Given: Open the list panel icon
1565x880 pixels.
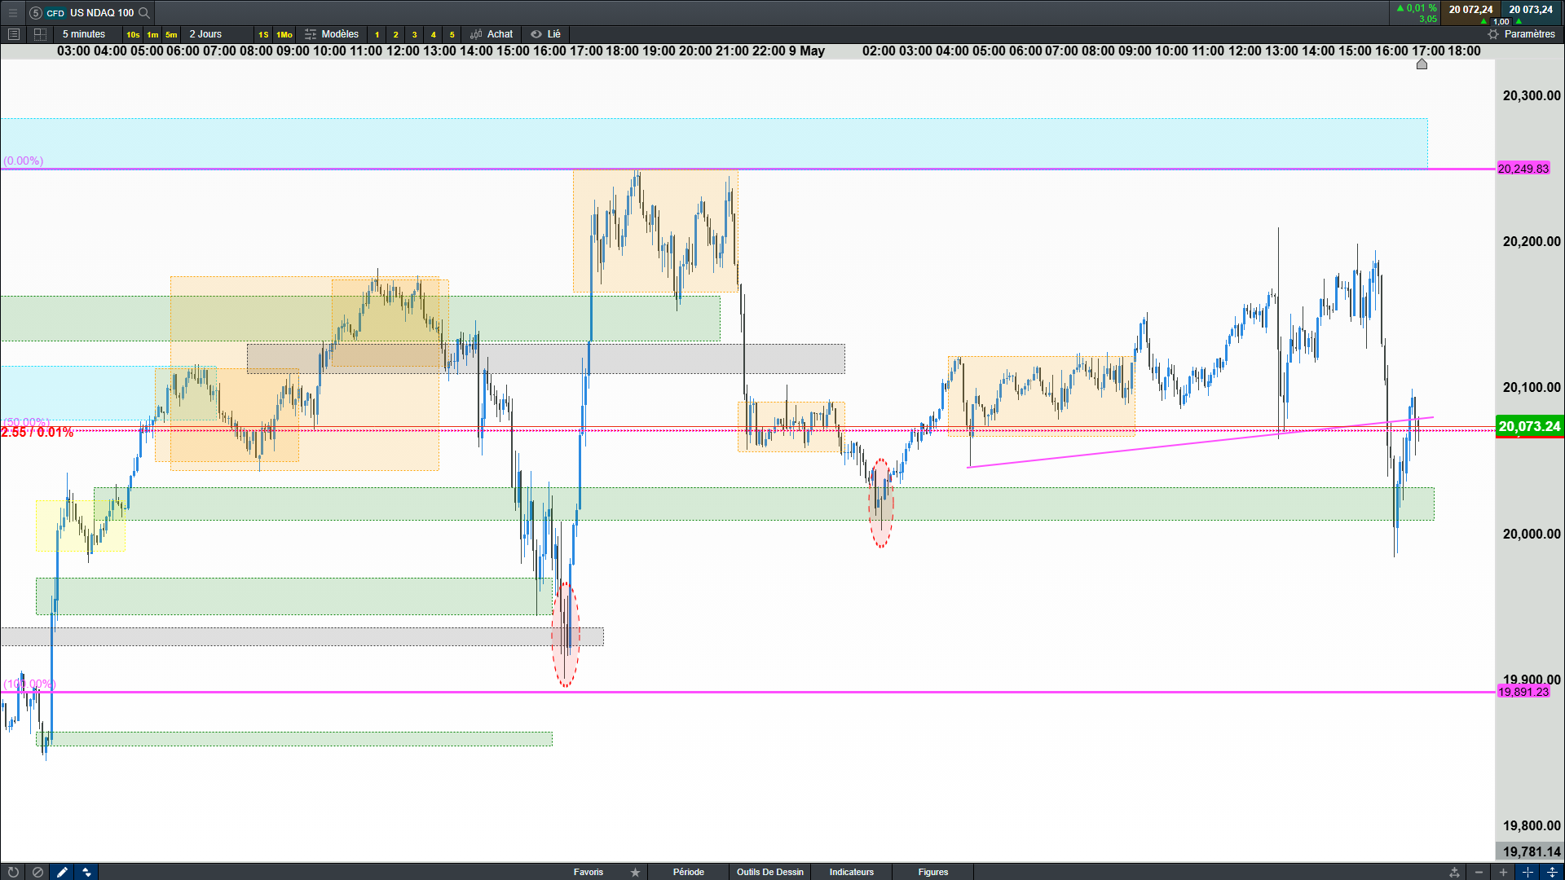Looking at the screenshot, I should pyautogui.click(x=14, y=34).
